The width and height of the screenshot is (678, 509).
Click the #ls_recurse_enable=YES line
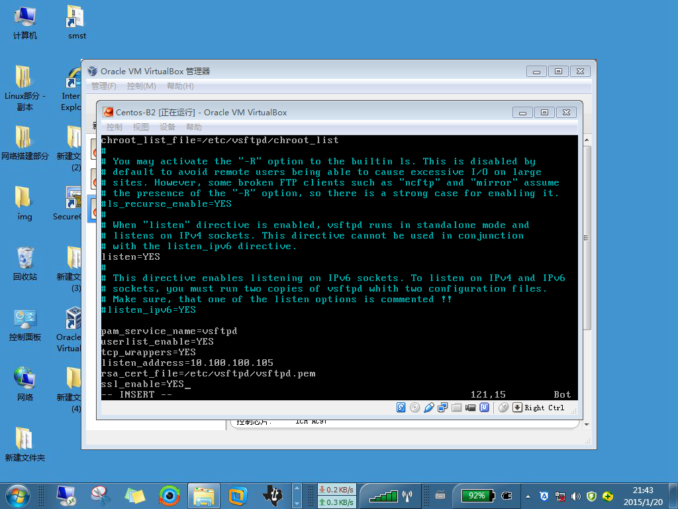coord(166,204)
